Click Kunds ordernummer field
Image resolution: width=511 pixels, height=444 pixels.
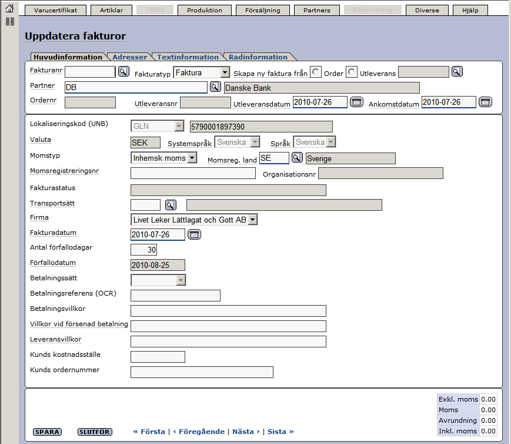202,372
